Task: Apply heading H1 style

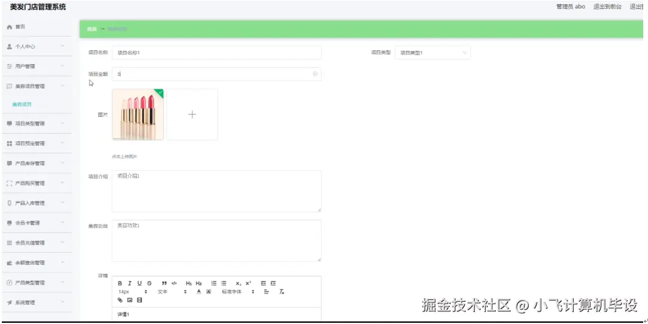Action: click(189, 283)
